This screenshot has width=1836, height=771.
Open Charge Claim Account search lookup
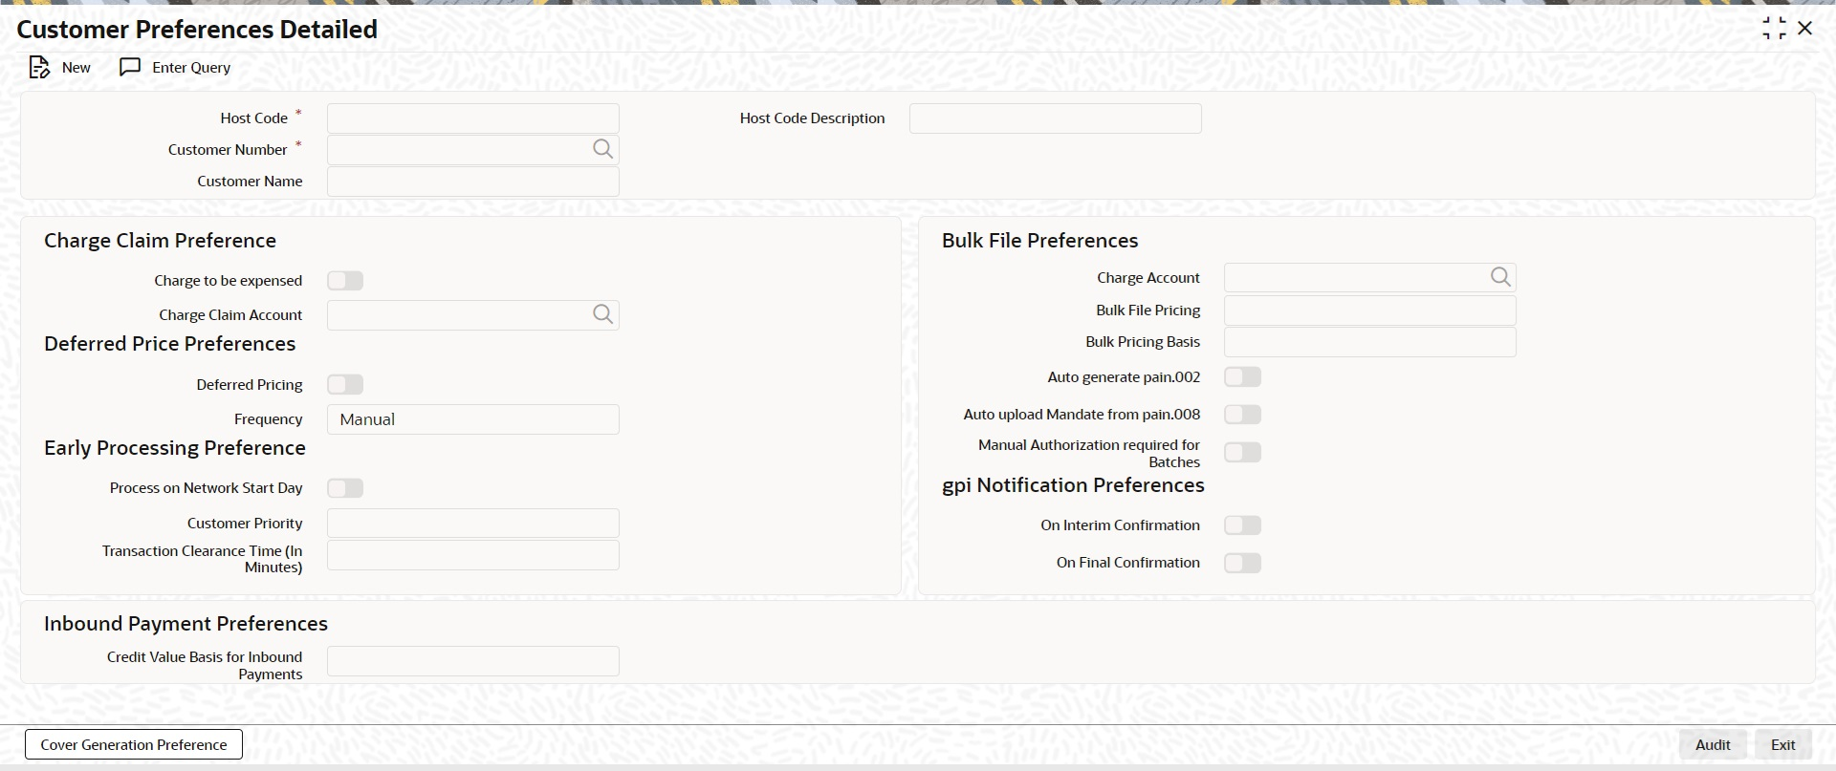click(602, 314)
